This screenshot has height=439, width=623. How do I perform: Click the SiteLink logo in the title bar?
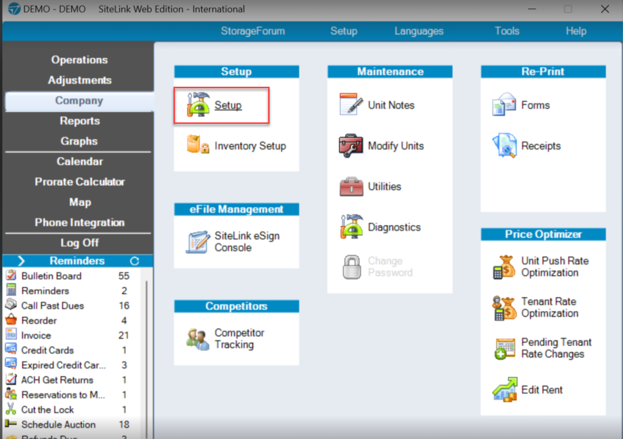click(x=15, y=9)
